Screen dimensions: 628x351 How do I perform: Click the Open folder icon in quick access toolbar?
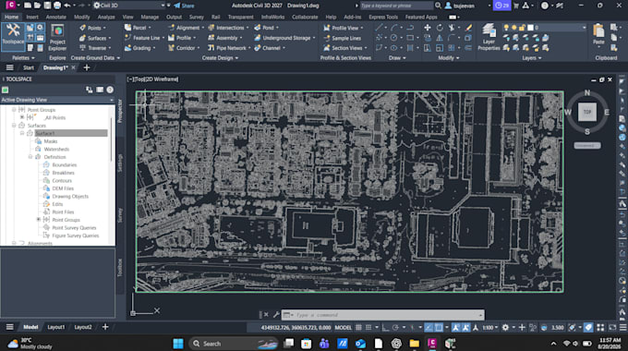coord(37,6)
